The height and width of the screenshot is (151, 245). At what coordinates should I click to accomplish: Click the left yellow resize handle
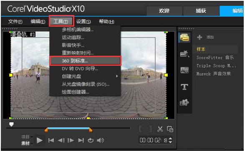click(11, 75)
